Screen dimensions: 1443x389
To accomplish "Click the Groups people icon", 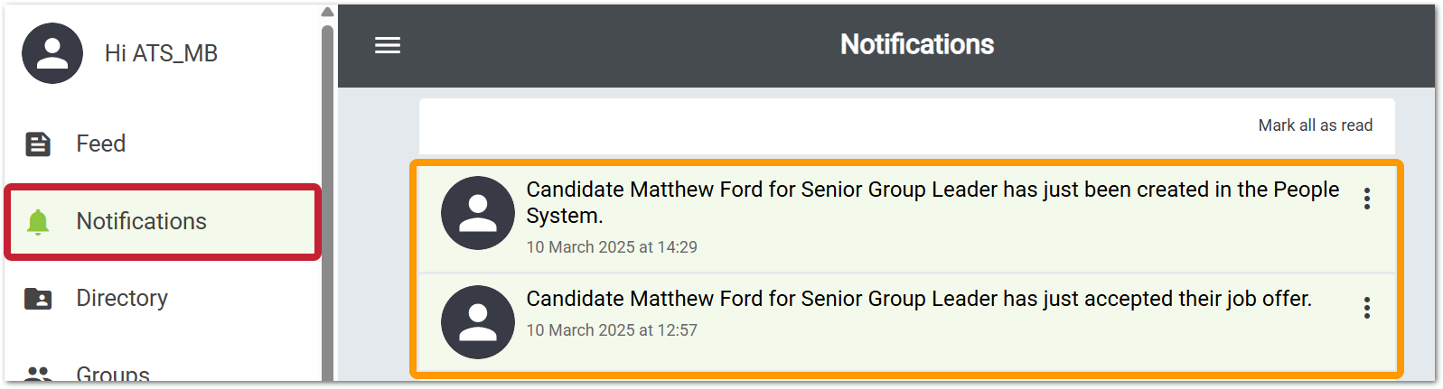I will point(38,373).
